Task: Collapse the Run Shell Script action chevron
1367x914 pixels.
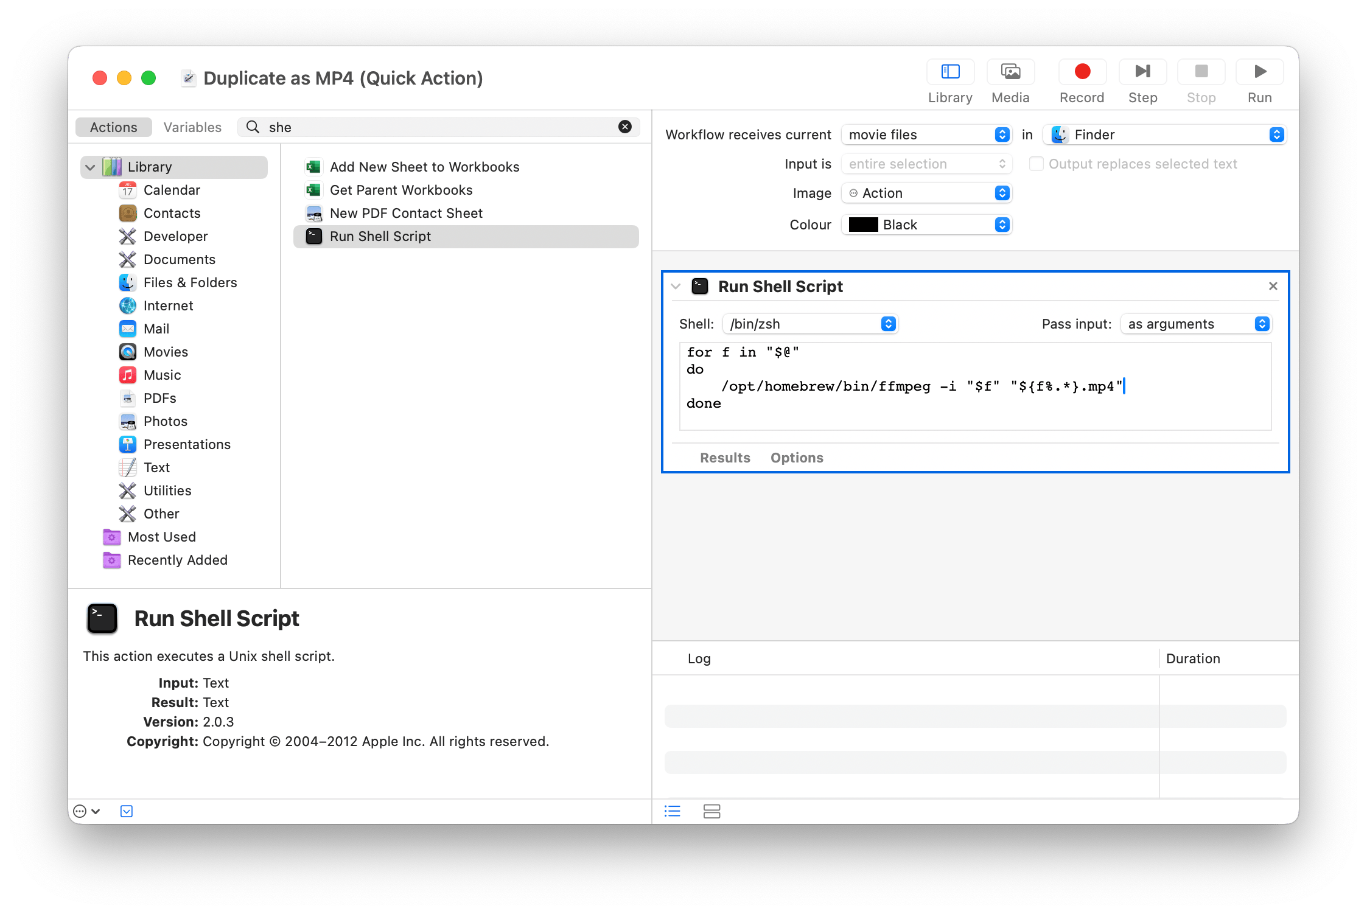Action: pyautogui.click(x=676, y=287)
